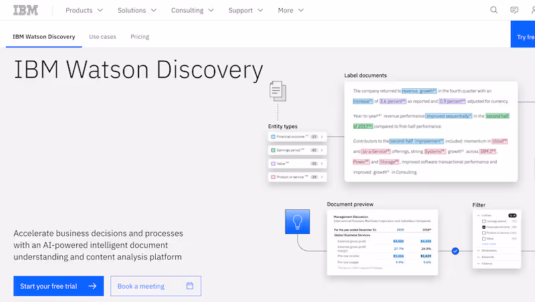Expand the Products menu
This screenshot has width=535, height=302.
tap(84, 10)
